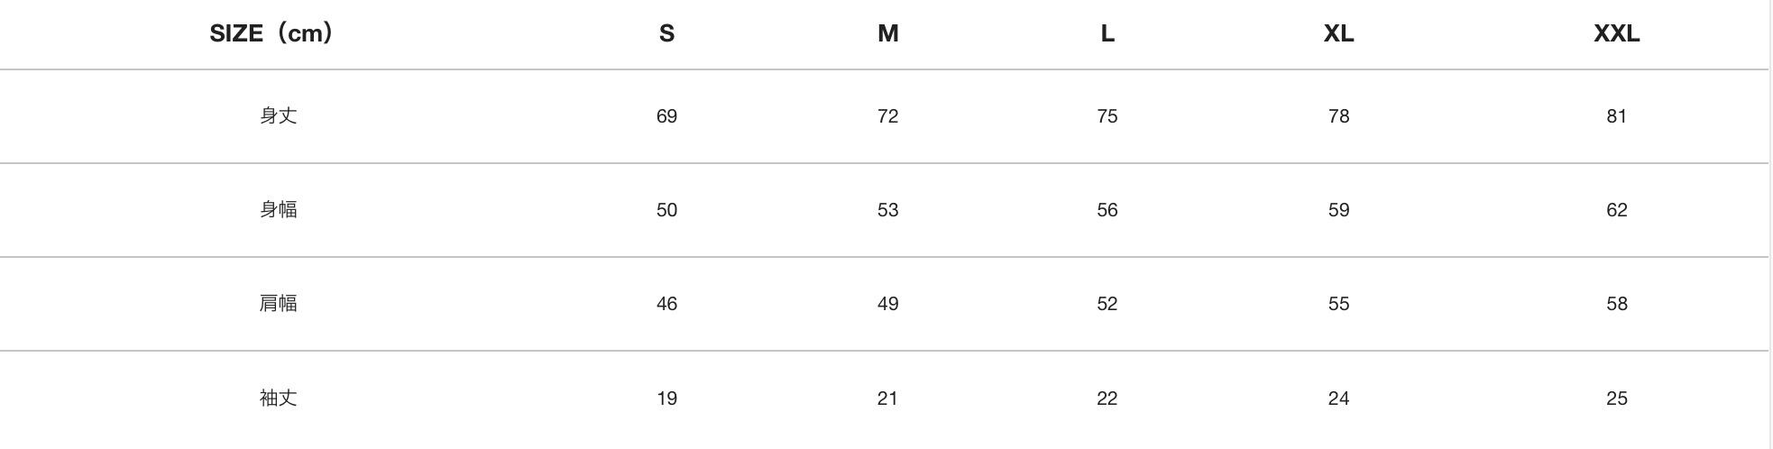This screenshot has height=449, width=1773.
Task: Select the XXL size column header
Action: [x=1616, y=33]
